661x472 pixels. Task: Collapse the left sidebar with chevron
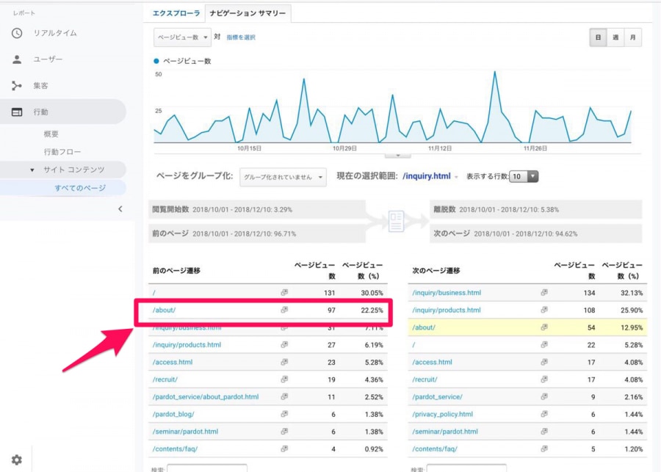coord(120,209)
